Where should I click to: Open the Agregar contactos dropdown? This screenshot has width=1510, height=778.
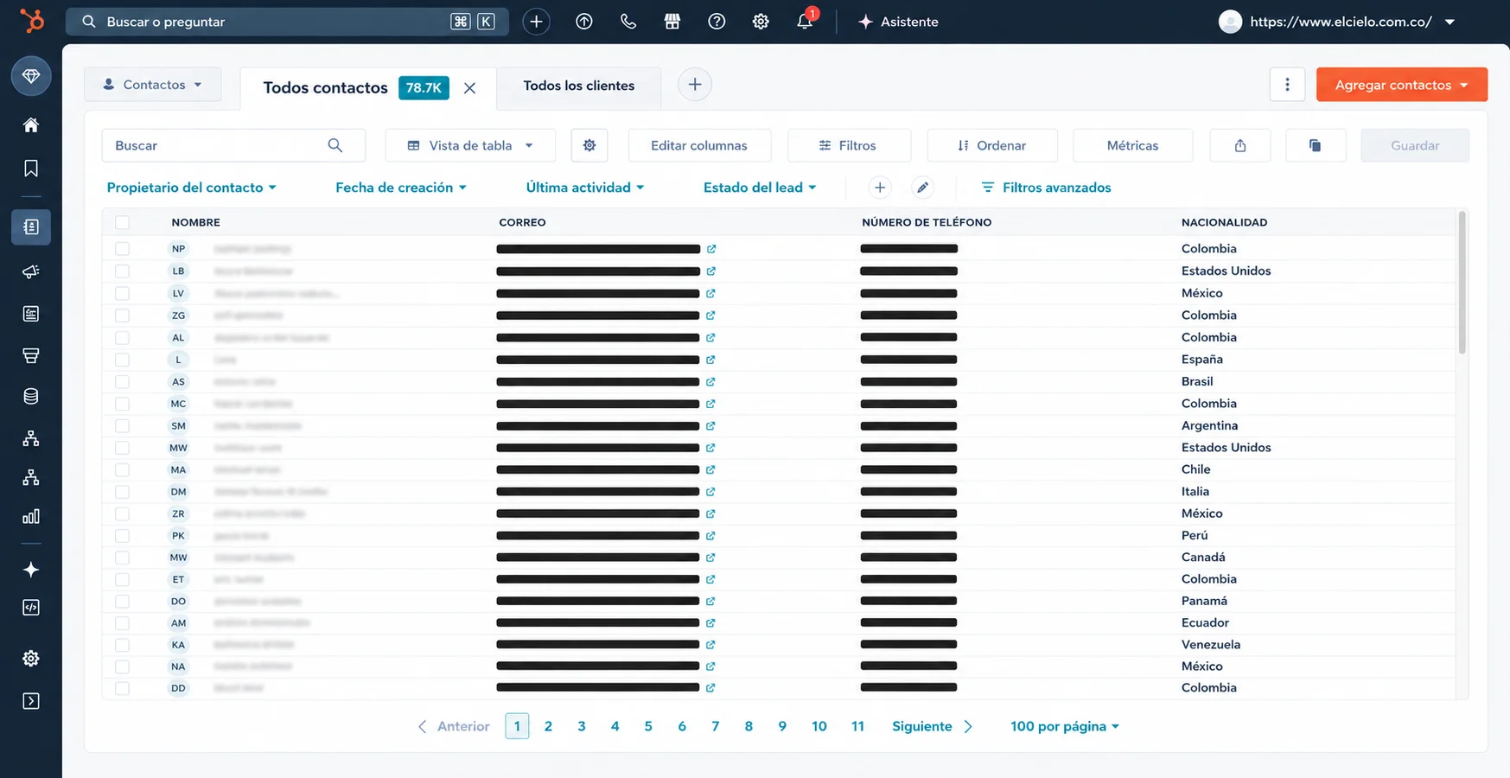click(1401, 85)
